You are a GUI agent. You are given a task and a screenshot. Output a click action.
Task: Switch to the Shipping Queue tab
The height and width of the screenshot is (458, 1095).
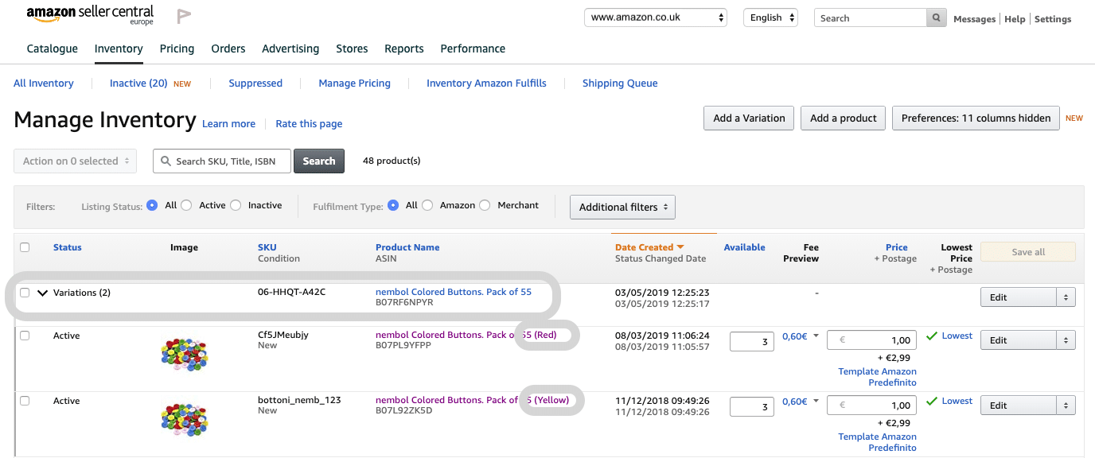(620, 83)
